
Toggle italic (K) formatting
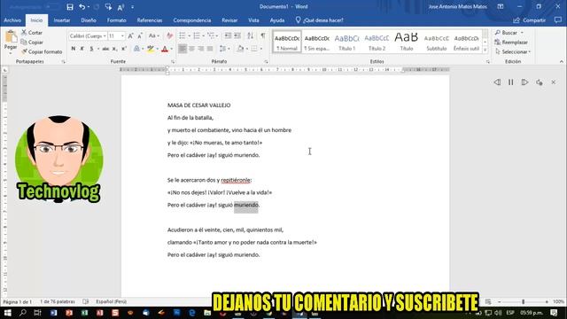click(82, 49)
